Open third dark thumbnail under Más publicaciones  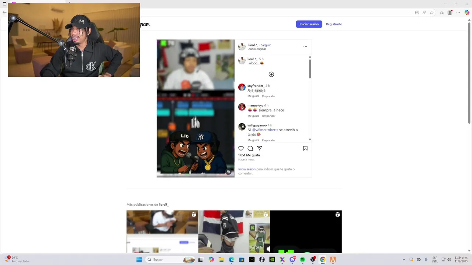click(x=306, y=232)
